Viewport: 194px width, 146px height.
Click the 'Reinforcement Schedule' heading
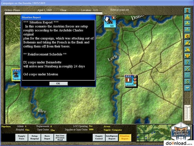coord(45,54)
